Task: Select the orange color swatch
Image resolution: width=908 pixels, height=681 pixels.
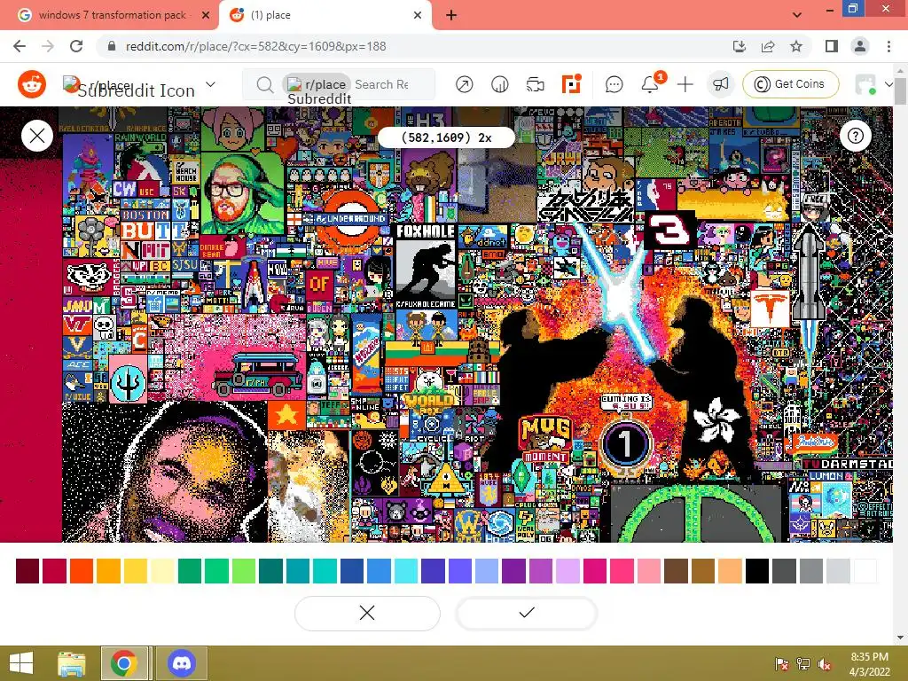Action: pyautogui.click(x=82, y=571)
